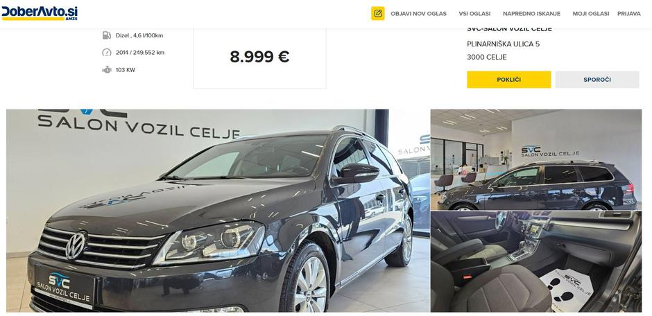Open the side-view car thumbnail
Screen dimensions: 652x316
click(536, 159)
